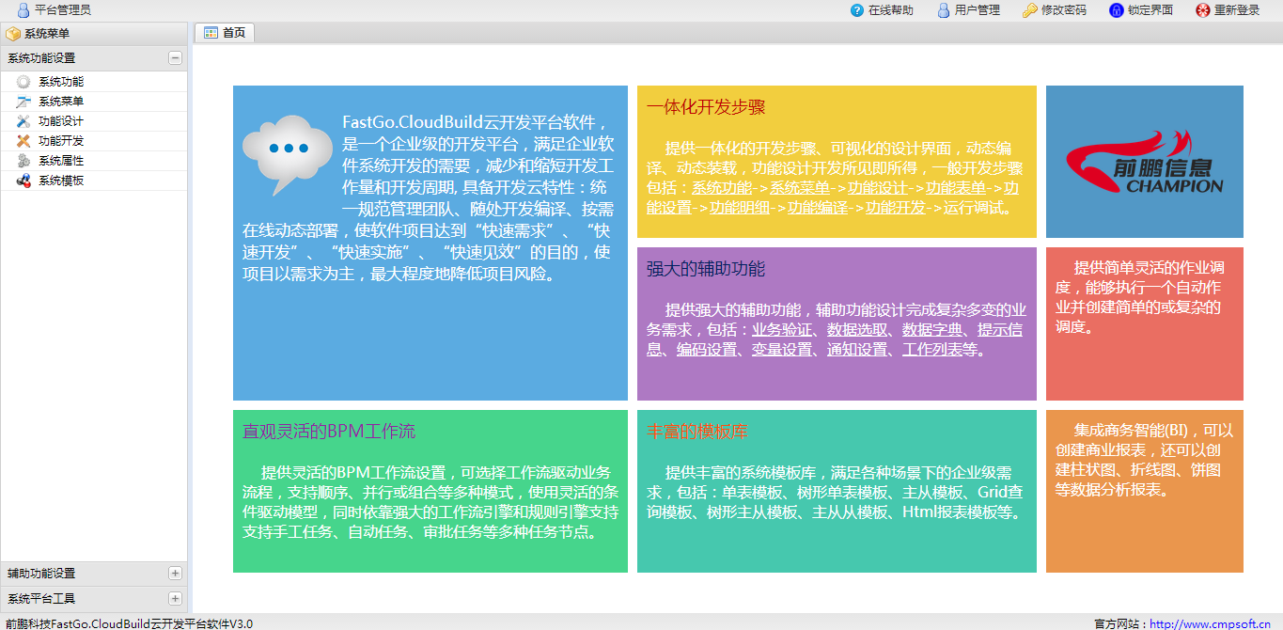The width and height of the screenshot is (1283, 630).
Task: Click the 作业调度 red tile
Action: [x=1145, y=323]
